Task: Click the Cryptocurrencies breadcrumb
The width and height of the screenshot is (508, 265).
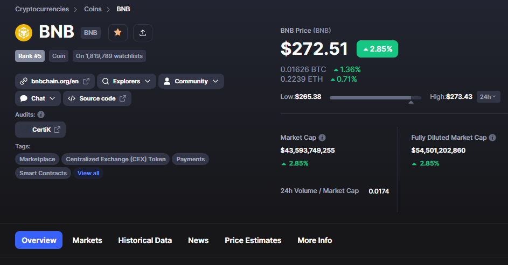Action: tap(42, 9)
